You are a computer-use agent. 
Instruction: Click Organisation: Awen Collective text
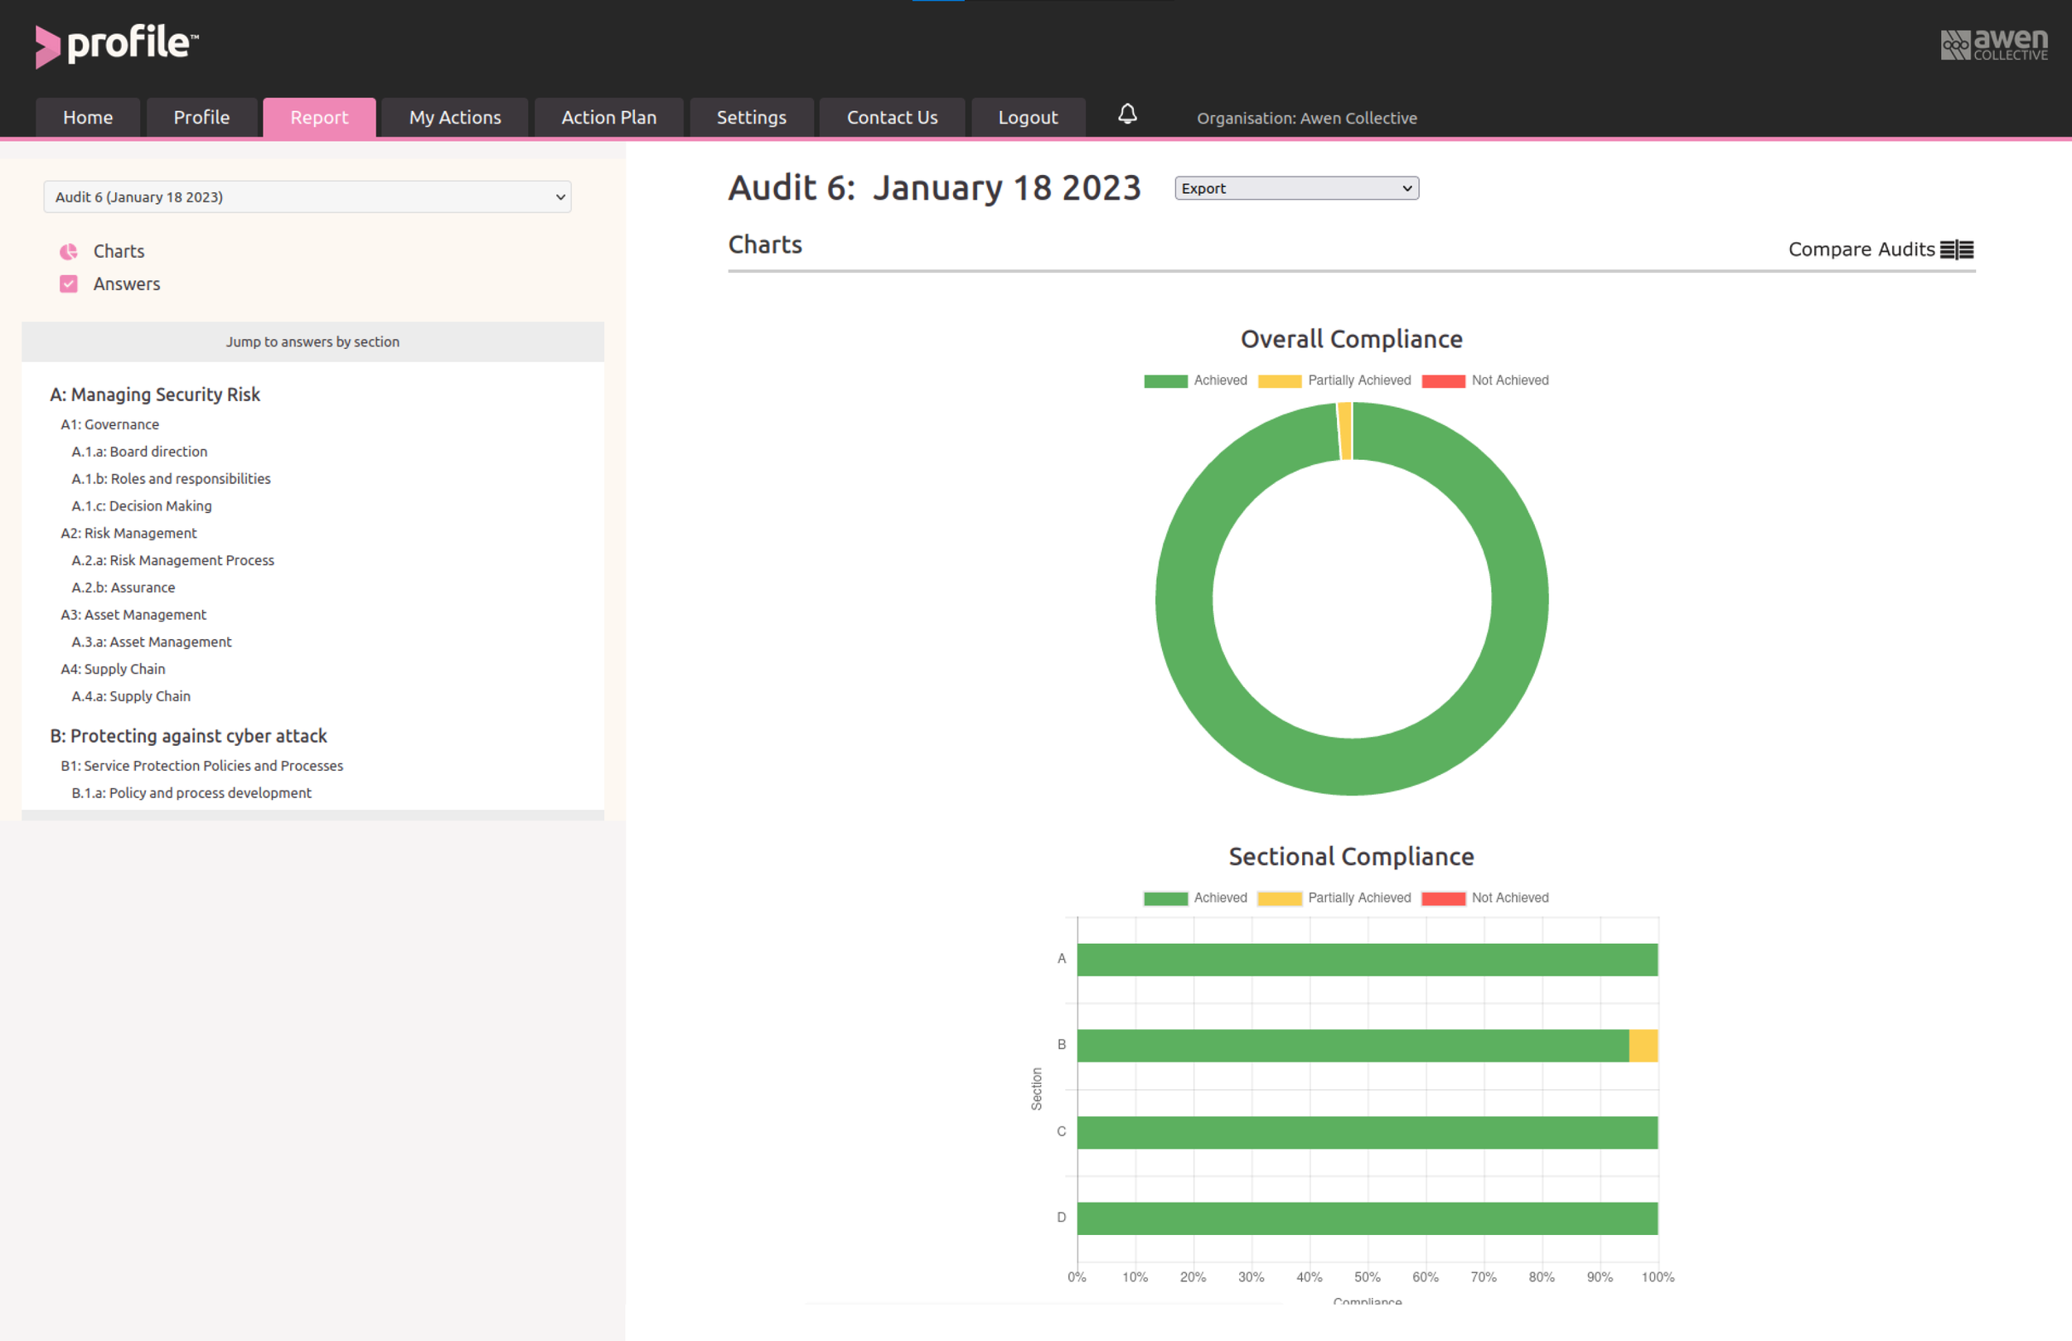click(1307, 119)
